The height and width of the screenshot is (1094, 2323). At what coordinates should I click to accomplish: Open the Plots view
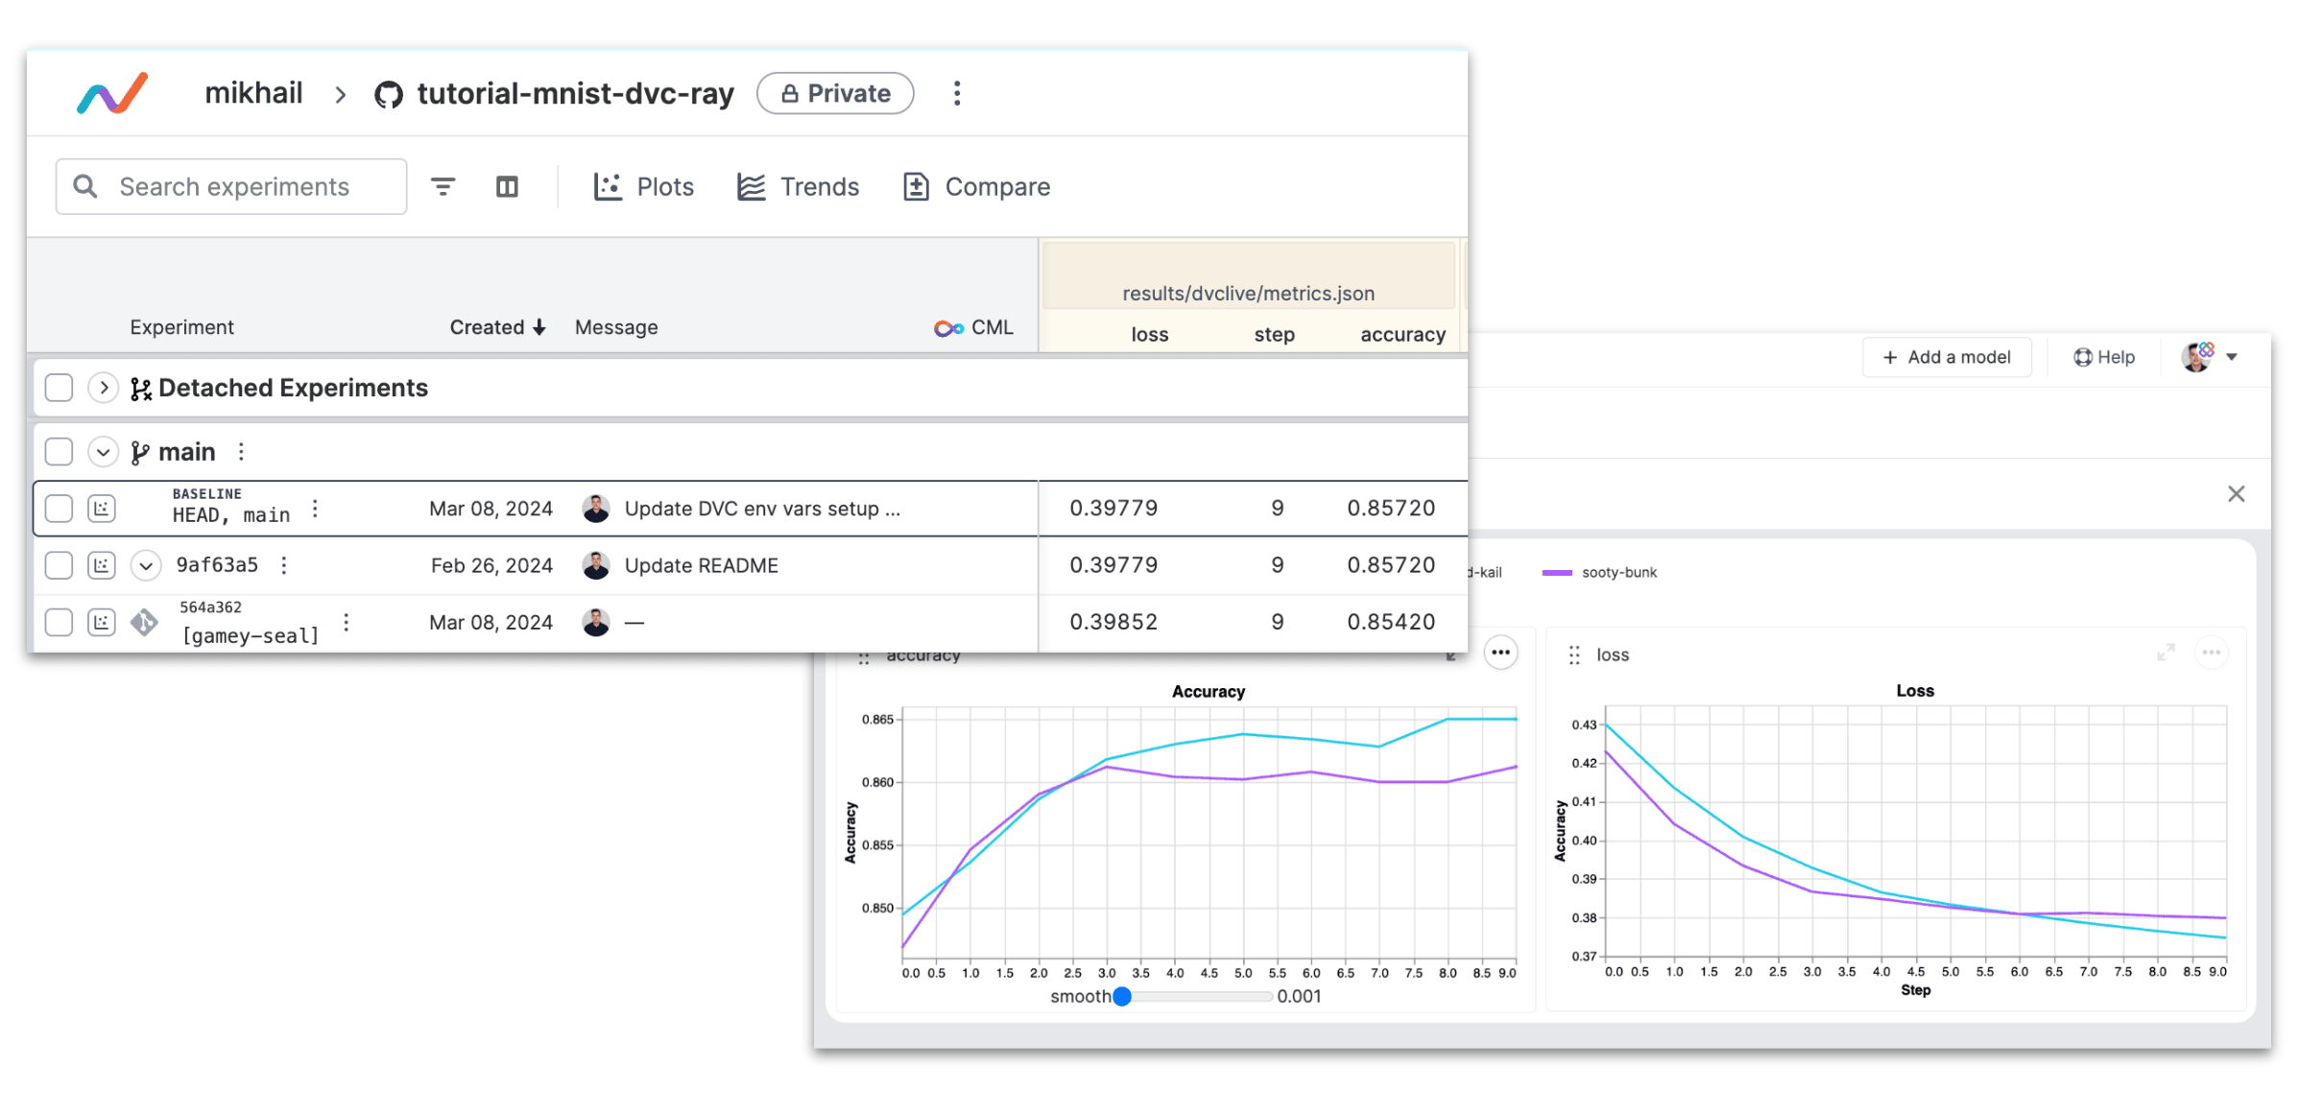click(x=643, y=186)
